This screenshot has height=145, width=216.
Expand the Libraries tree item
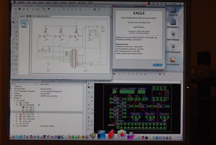(x=12, y=87)
